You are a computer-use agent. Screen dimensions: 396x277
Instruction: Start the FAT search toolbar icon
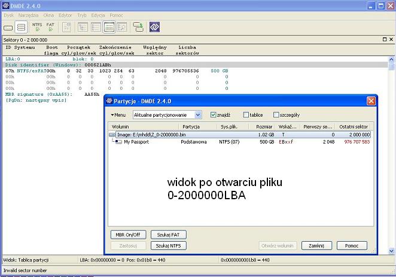[50, 28]
